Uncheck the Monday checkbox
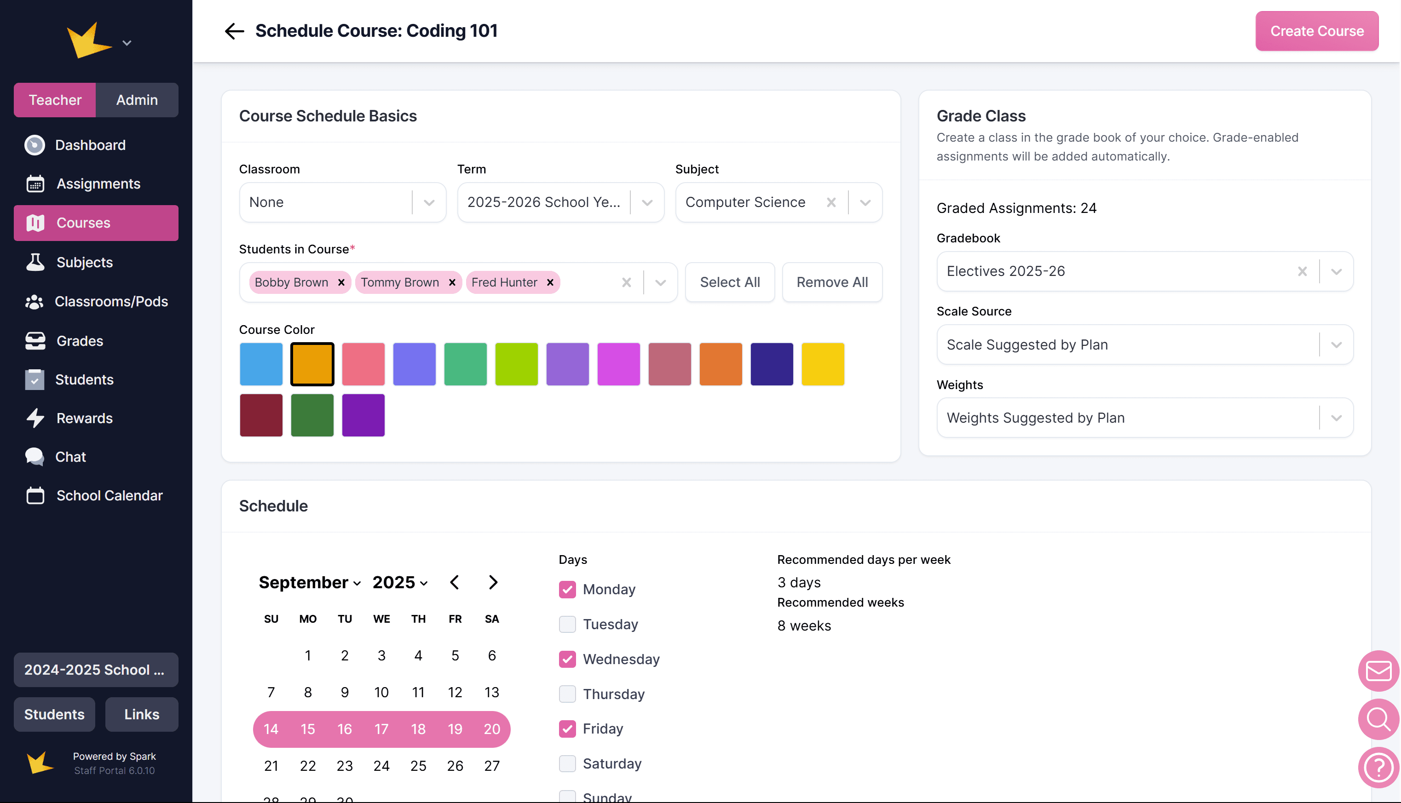 coord(567,590)
